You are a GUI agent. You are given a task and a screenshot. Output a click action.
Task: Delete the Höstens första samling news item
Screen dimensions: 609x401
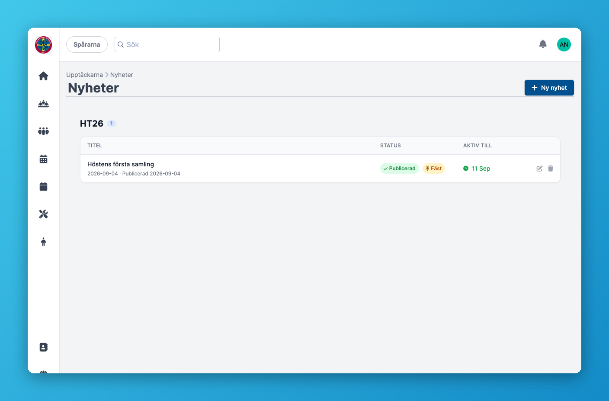551,169
